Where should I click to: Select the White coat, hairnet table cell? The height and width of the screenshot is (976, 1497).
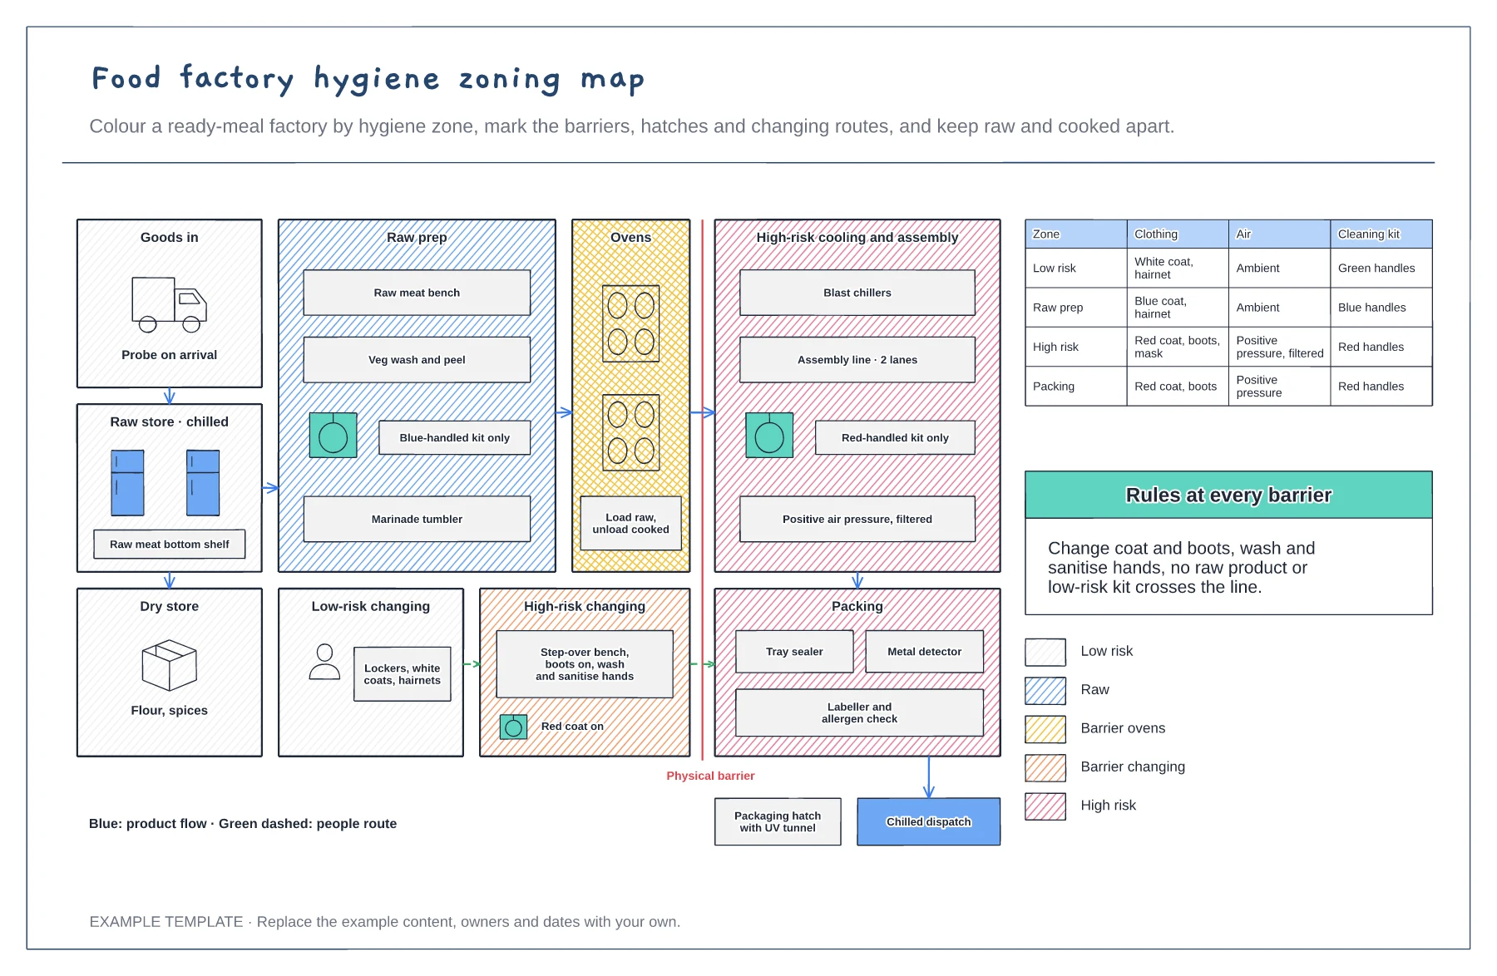point(1178,268)
